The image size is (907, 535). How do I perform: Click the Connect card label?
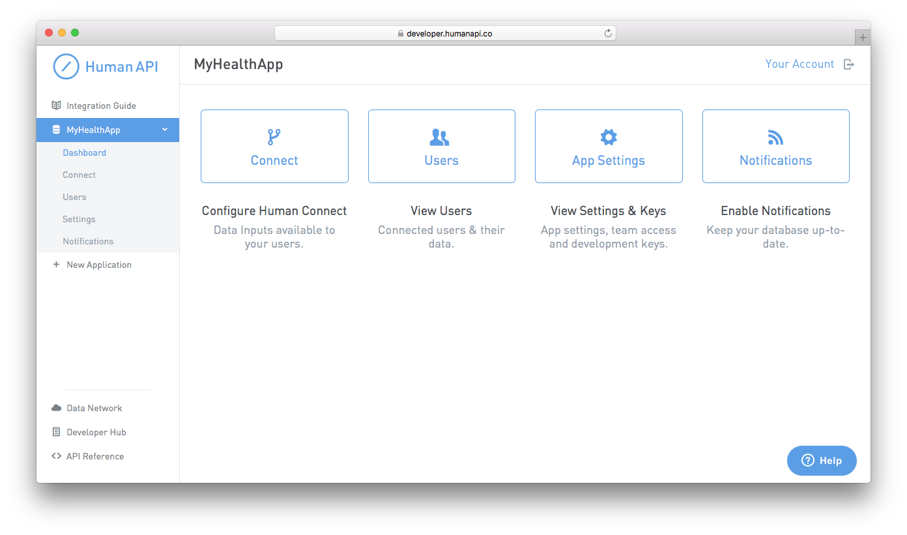(274, 160)
